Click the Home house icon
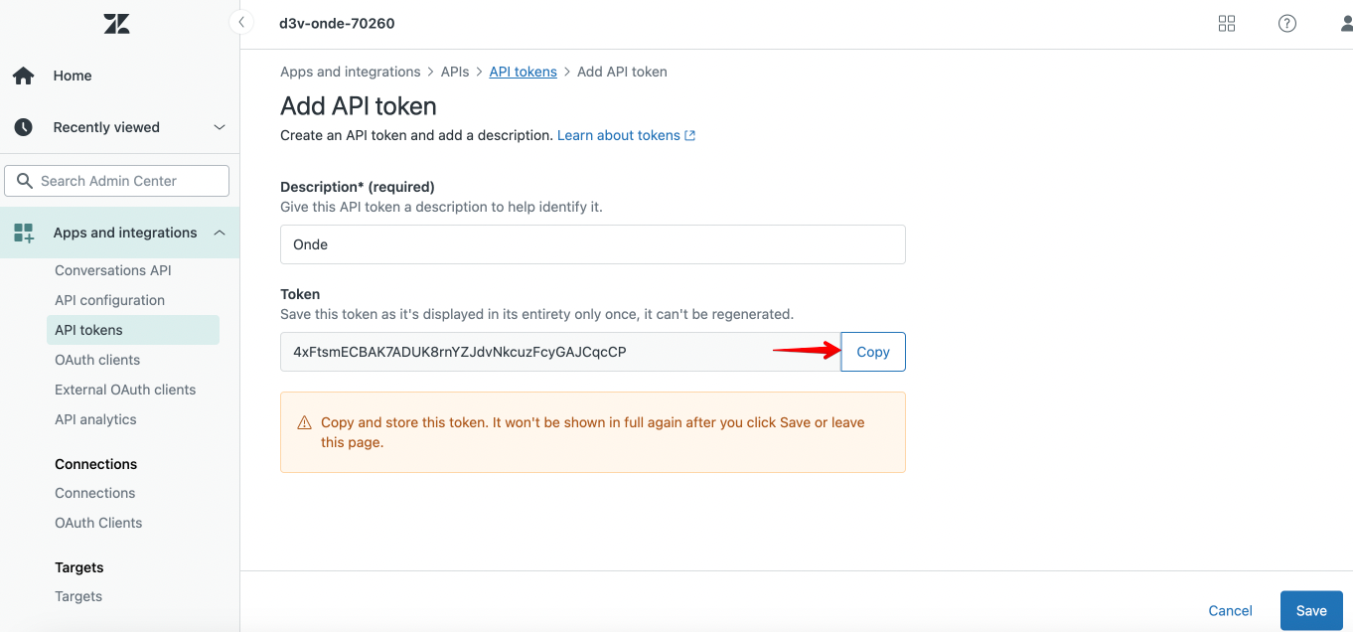The height and width of the screenshot is (632, 1353). click(x=23, y=76)
